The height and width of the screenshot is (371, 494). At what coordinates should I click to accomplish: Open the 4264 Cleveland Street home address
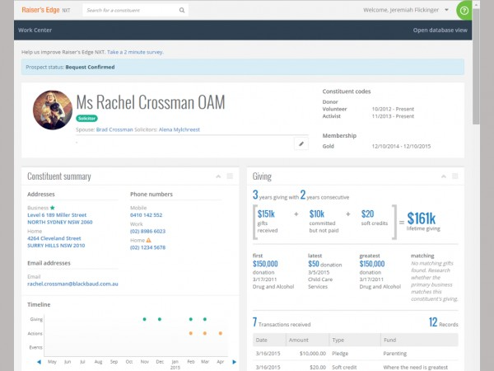[56, 242]
